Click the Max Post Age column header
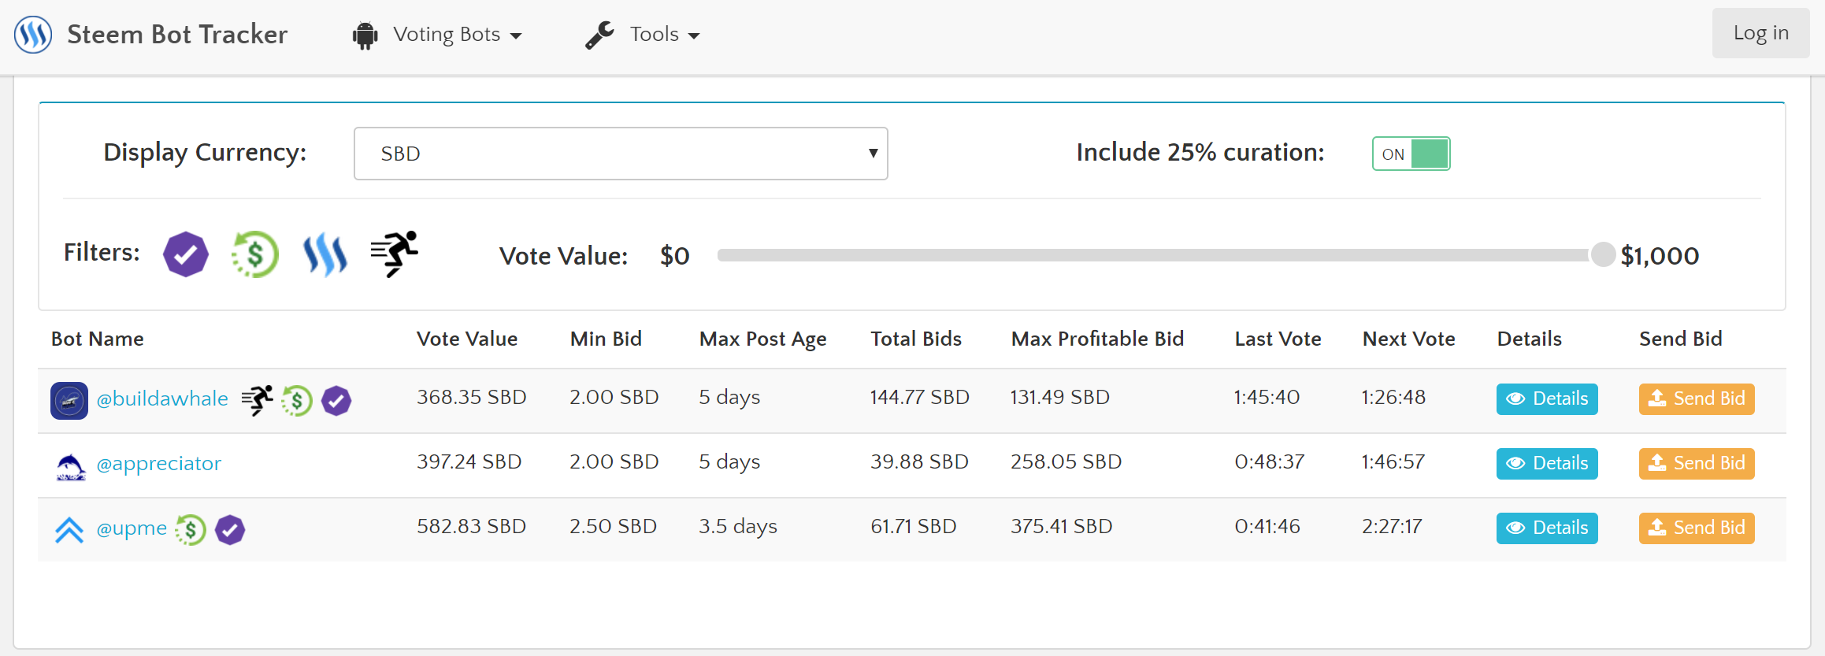1825x656 pixels. tap(763, 339)
